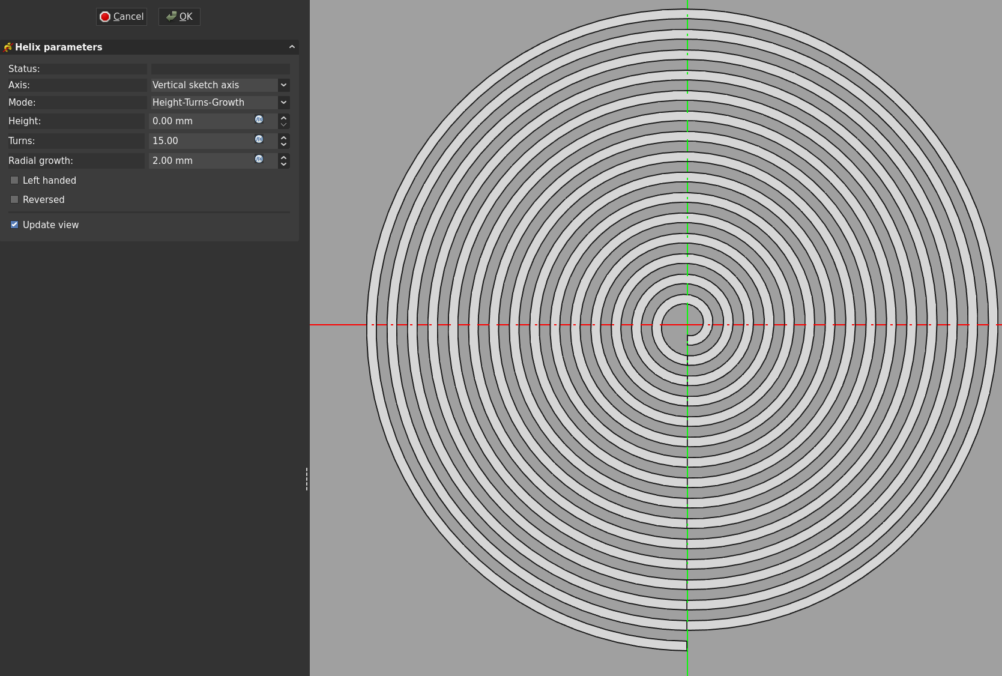Collapse the Helix parameters panel
This screenshot has height=676, width=1002.
coord(292,47)
